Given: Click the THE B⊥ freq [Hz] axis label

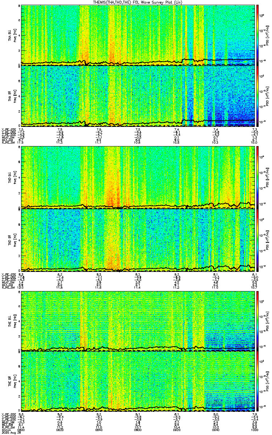Looking at the screenshot, I should point(12,321).
